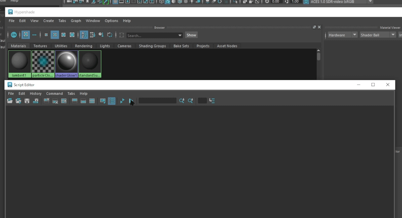Click the Script Editor search field

pyautogui.click(x=157, y=101)
